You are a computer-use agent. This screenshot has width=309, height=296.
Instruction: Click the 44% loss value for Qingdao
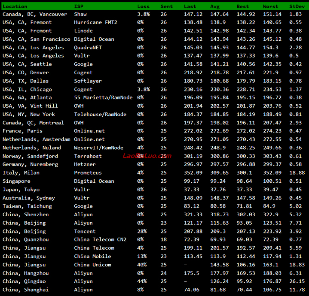click(142, 281)
